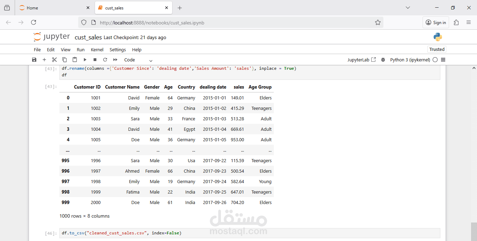Screen dimensions: 477x241
Task: Copy the selected cell using the copy icon
Action: click(x=64, y=60)
